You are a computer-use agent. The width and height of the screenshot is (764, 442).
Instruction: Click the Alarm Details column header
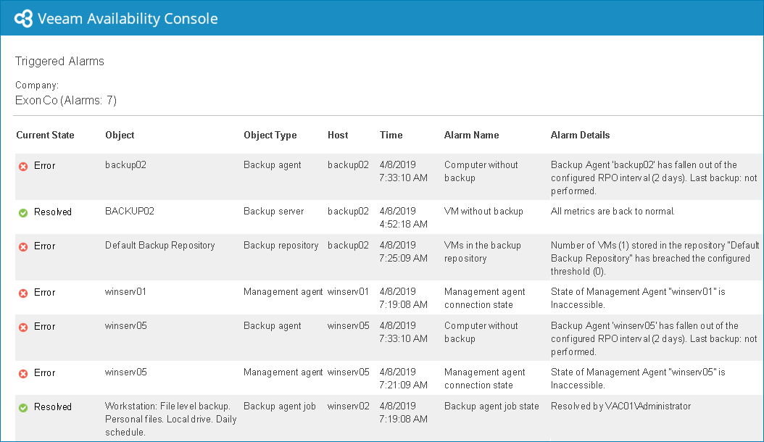(580, 135)
